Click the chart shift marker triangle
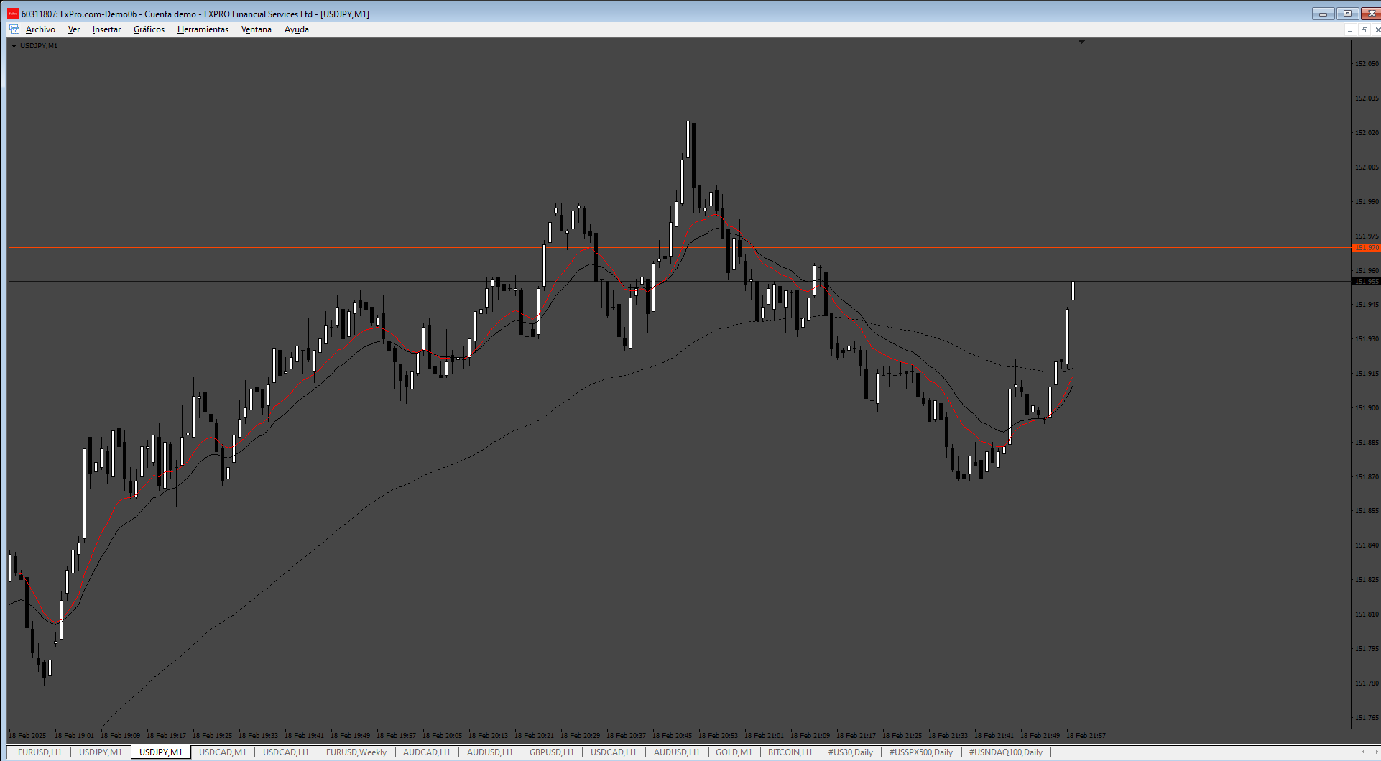 tap(1081, 42)
